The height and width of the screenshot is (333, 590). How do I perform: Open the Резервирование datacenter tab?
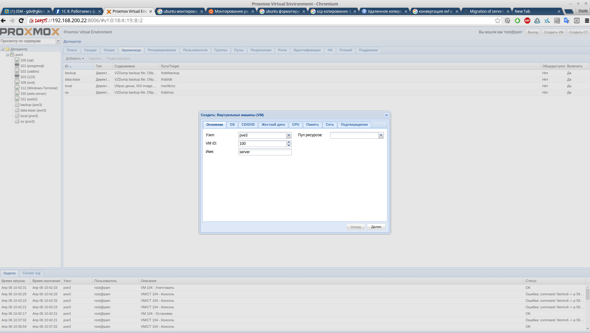(162, 50)
